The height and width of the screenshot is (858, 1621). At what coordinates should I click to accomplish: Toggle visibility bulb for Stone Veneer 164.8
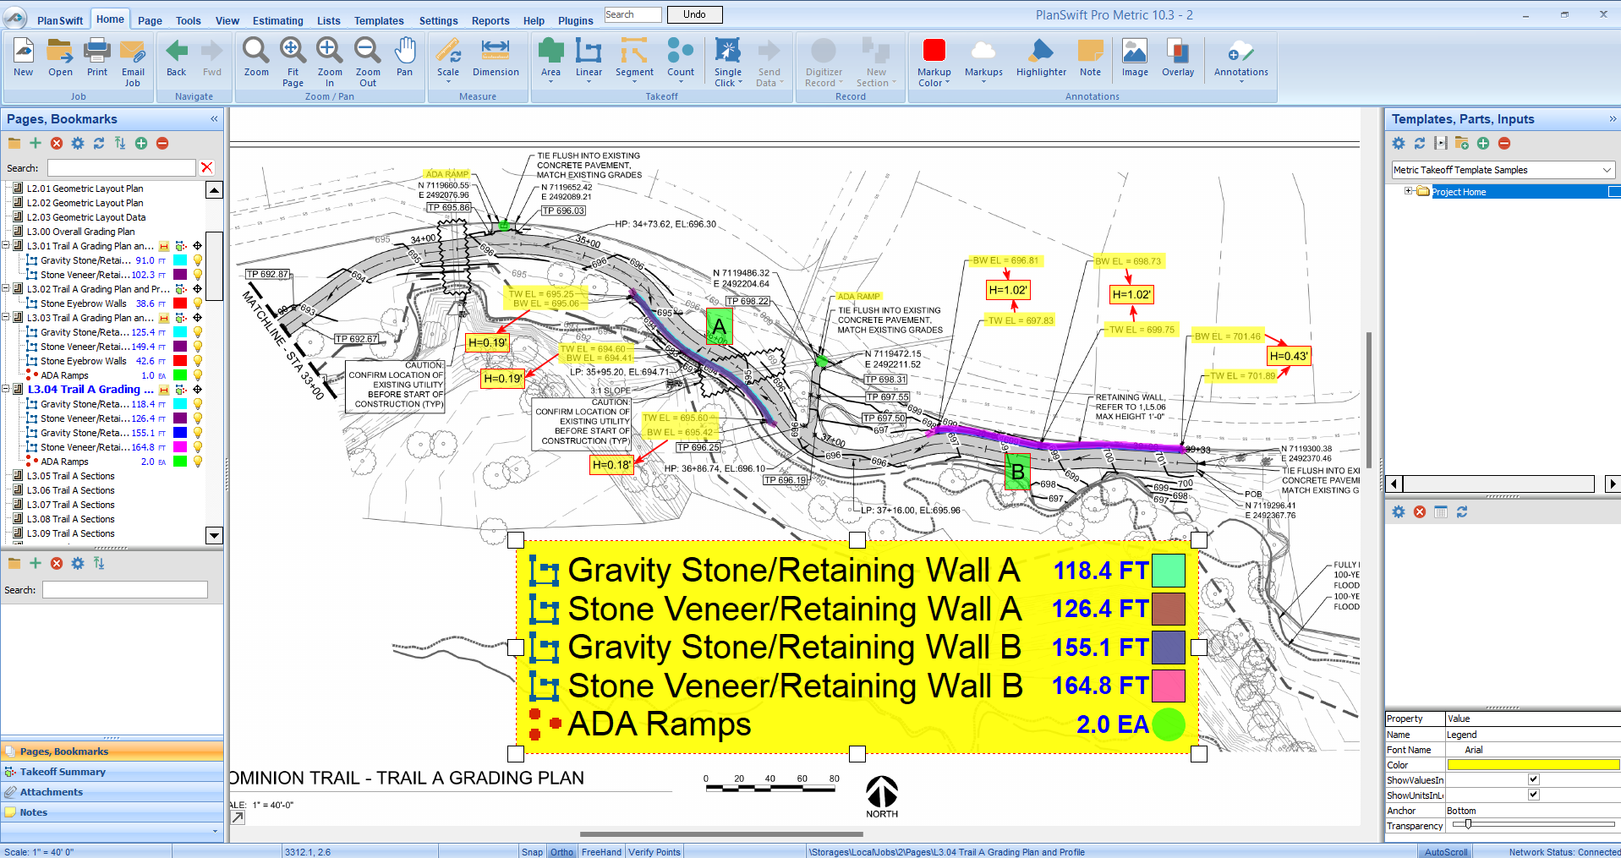point(198,447)
